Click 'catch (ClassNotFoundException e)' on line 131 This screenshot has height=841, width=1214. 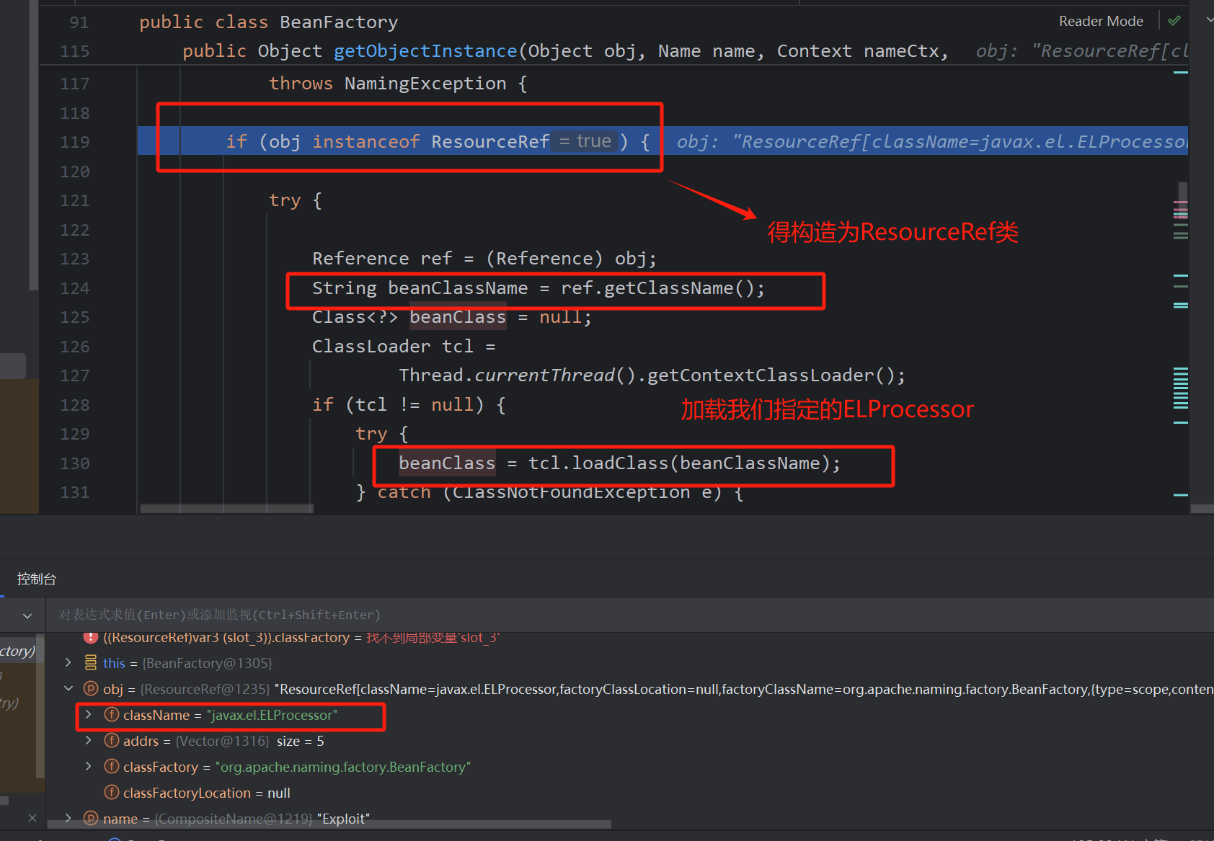coord(549,492)
